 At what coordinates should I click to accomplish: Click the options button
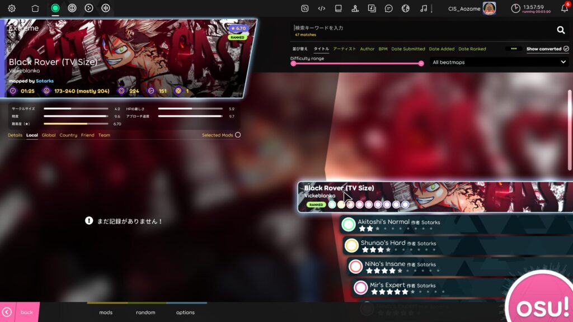pos(185,312)
